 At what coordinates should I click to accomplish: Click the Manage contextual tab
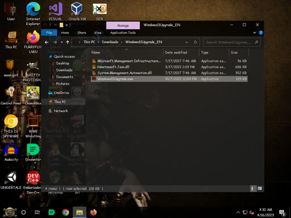pyautogui.click(x=123, y=26)
